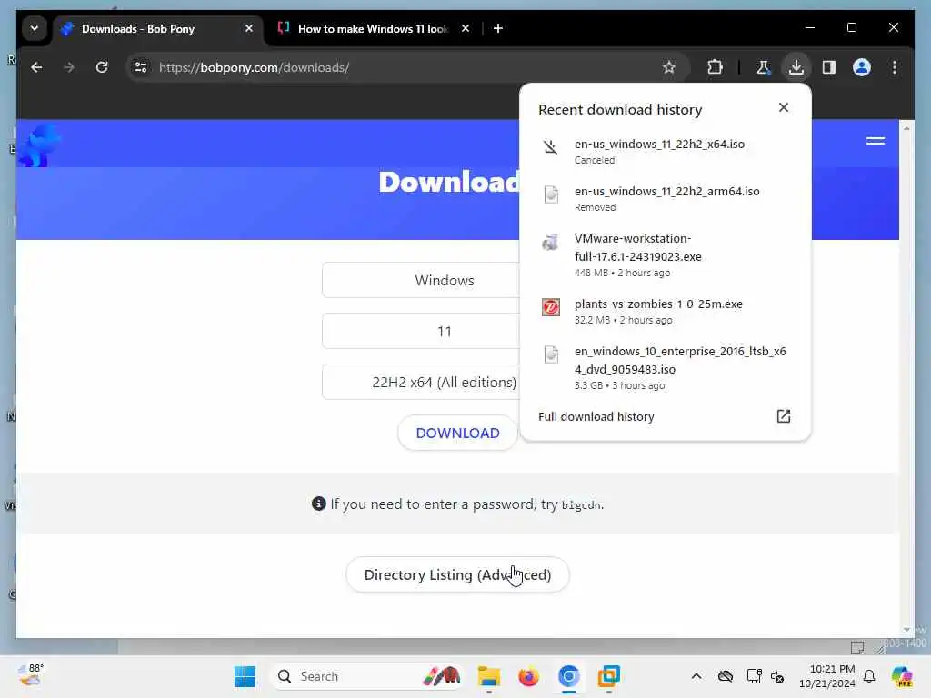This screenshot has width=931, height=698.
Task: Open Directory Listing (Advanced) button
Action: [x=458, y=574]
